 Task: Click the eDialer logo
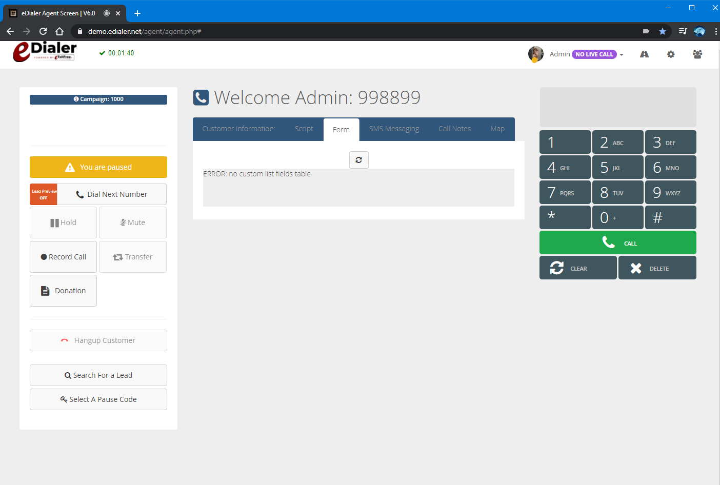tap(45, 52)
